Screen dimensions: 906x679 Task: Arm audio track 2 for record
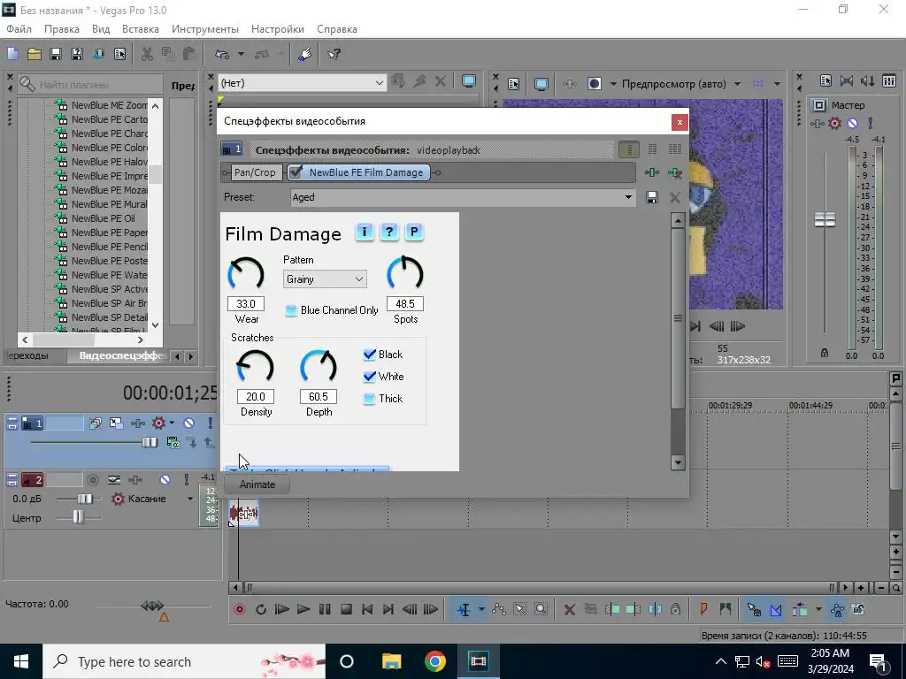[92, 480]
